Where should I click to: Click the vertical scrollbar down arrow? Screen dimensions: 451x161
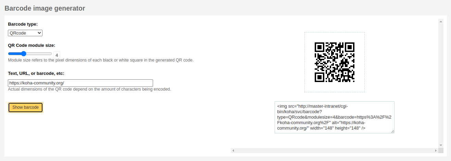[x=441, y=145]
